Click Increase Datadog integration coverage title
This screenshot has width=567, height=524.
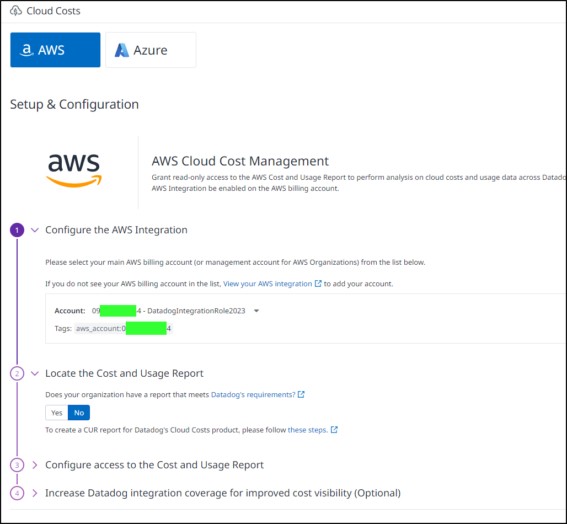click(223, 493)
